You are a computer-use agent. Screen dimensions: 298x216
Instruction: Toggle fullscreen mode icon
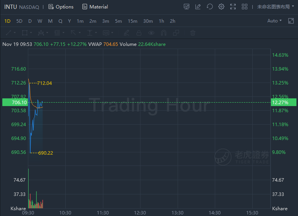pos(233,7)
